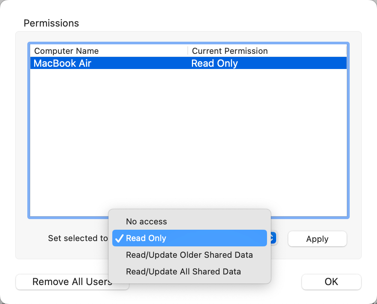377x304 pixels.
Task: Click the divider between the two column headers
Action: [188, 51]
